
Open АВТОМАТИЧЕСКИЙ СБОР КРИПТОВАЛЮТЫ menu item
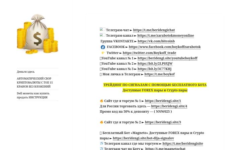pyautogui.click(x=35, y=83)
